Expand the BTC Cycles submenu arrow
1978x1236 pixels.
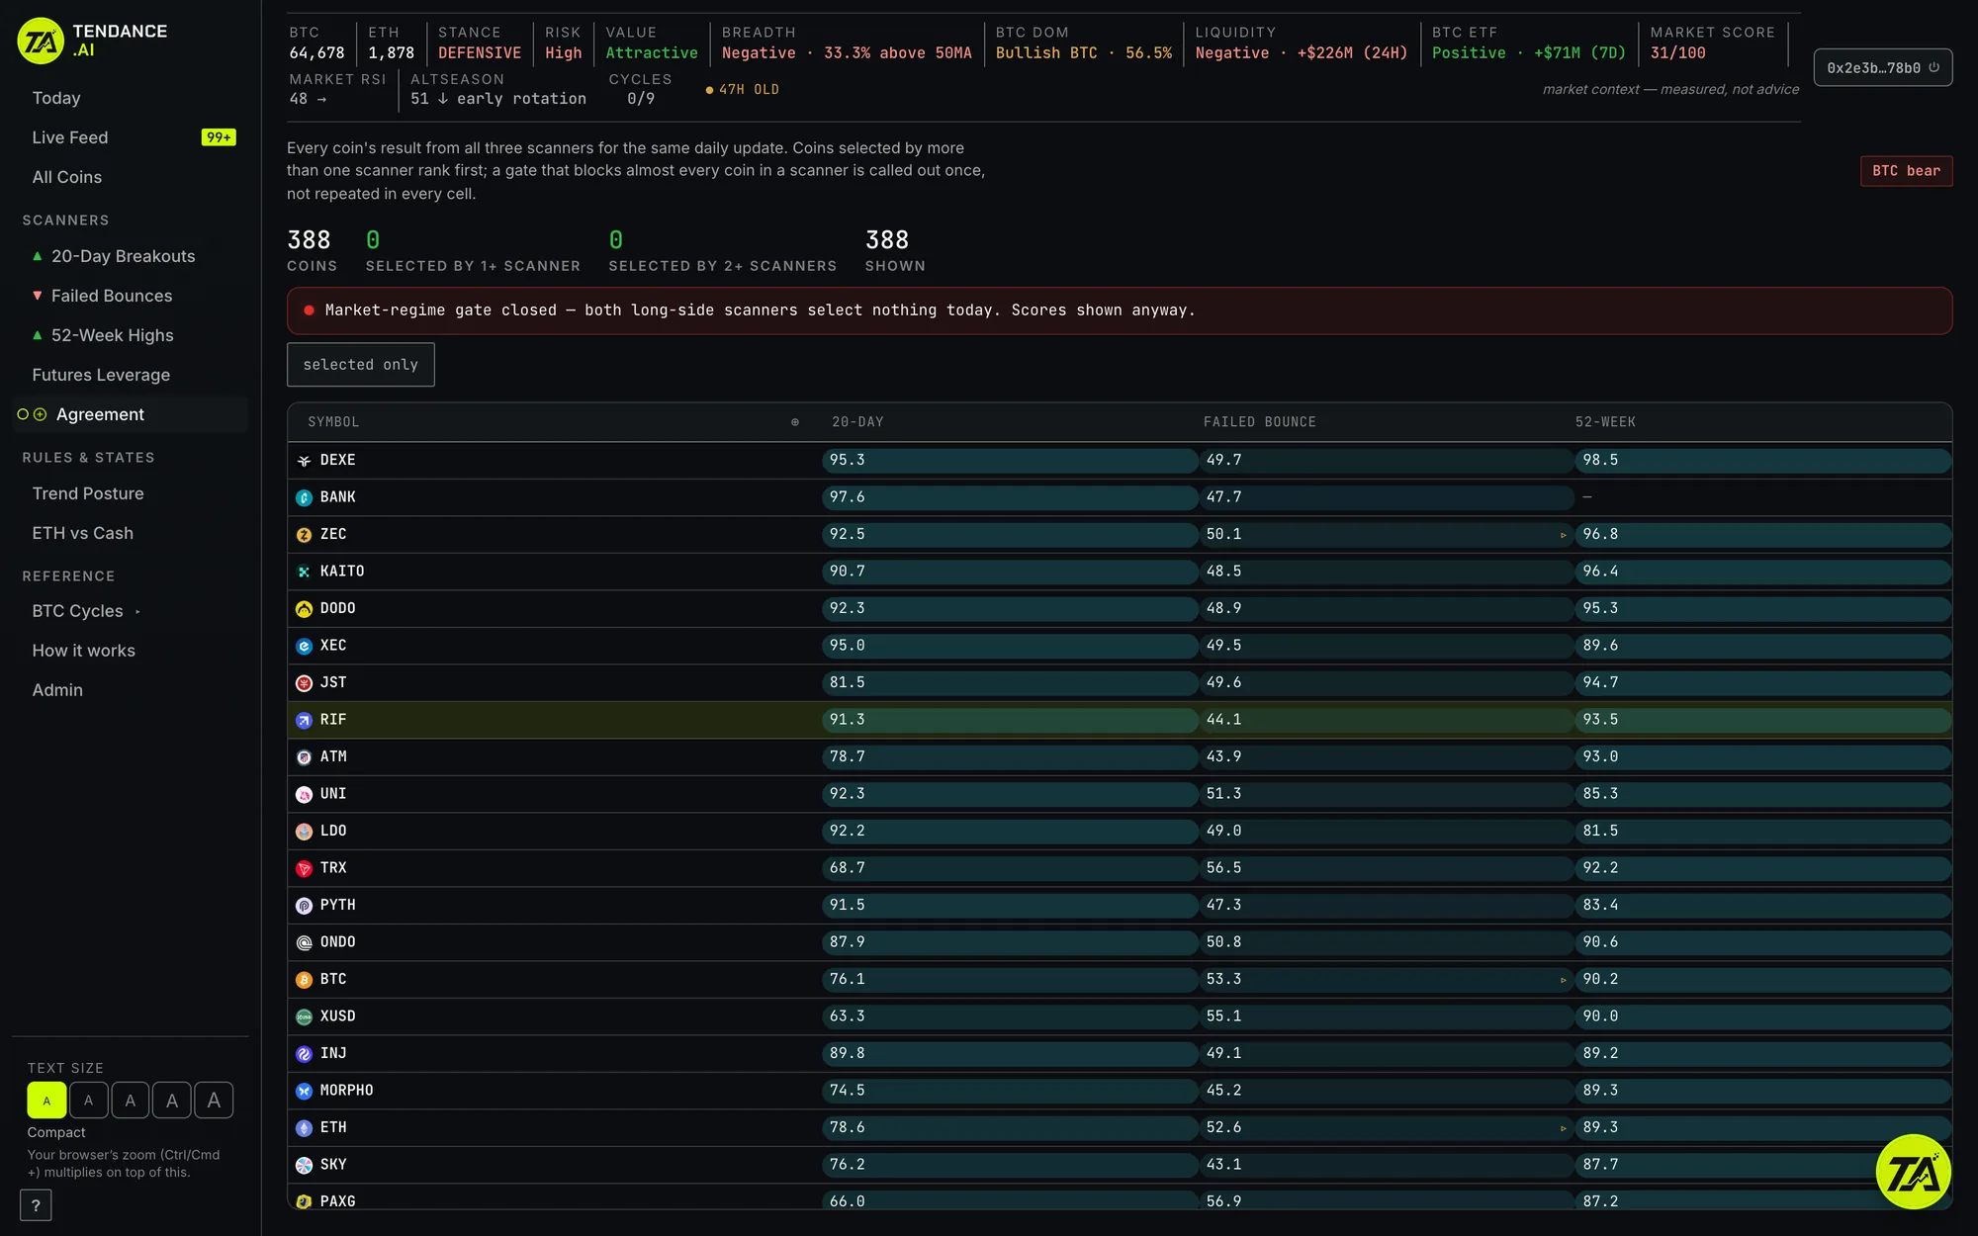click(137, 612)
